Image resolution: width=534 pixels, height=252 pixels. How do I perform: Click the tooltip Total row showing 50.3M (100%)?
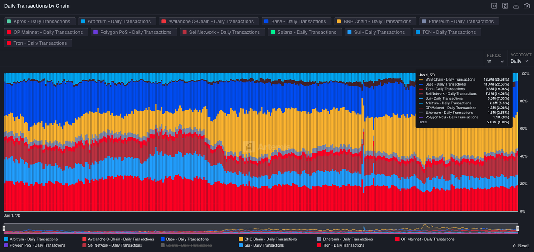pyautogui.click(x=464, y=122)
